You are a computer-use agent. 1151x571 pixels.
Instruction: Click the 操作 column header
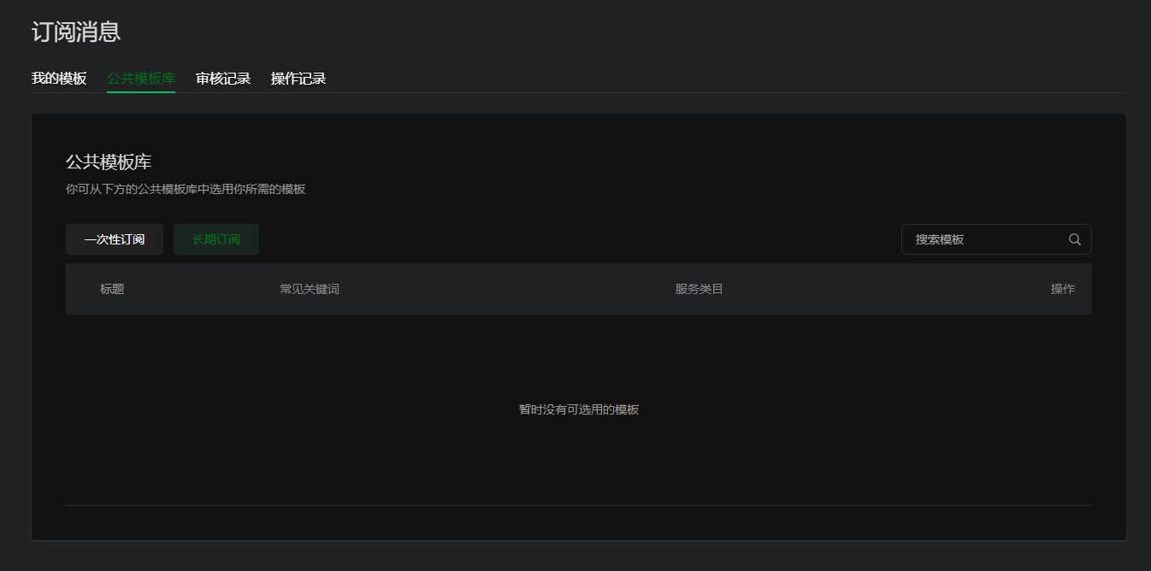tap(1063, 289)
